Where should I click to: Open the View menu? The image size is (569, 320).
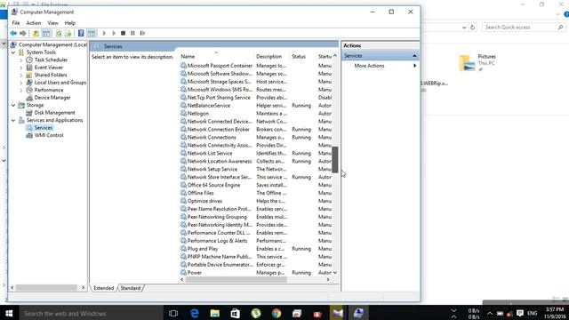[52, 23]
